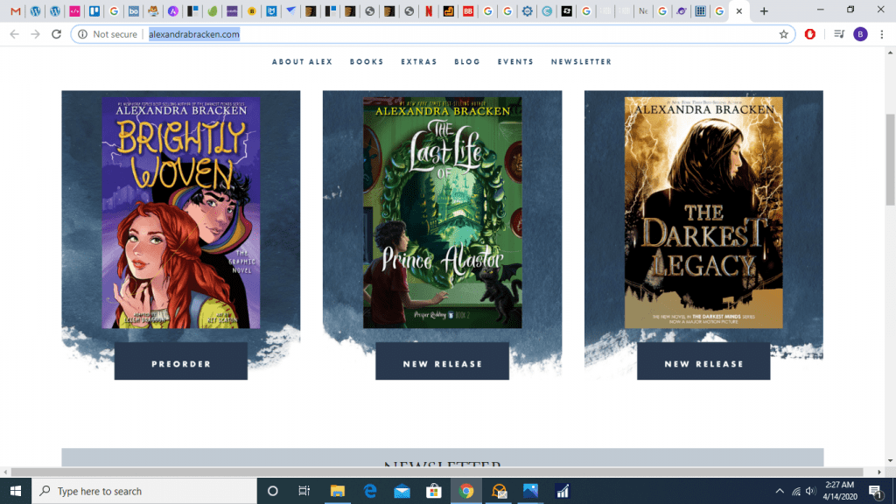Click the Not secure label
This screenshot has height=504, width=896.
coord(115,34)
